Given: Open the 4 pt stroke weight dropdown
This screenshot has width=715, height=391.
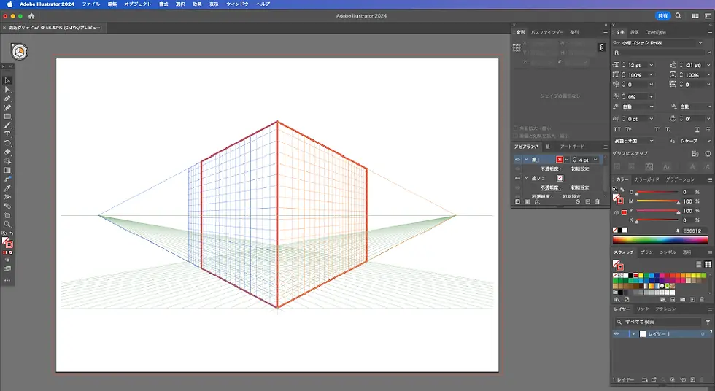Looking at the screenshot, I should click(x=595, y=159).
